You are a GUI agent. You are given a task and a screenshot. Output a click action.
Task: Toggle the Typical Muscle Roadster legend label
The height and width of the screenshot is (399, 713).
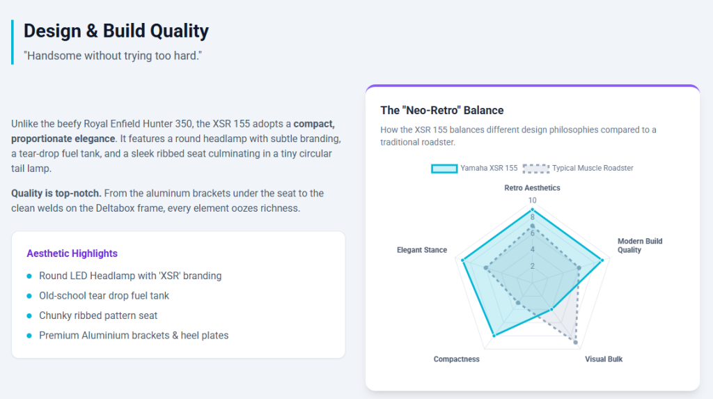[x=593, y=169]
